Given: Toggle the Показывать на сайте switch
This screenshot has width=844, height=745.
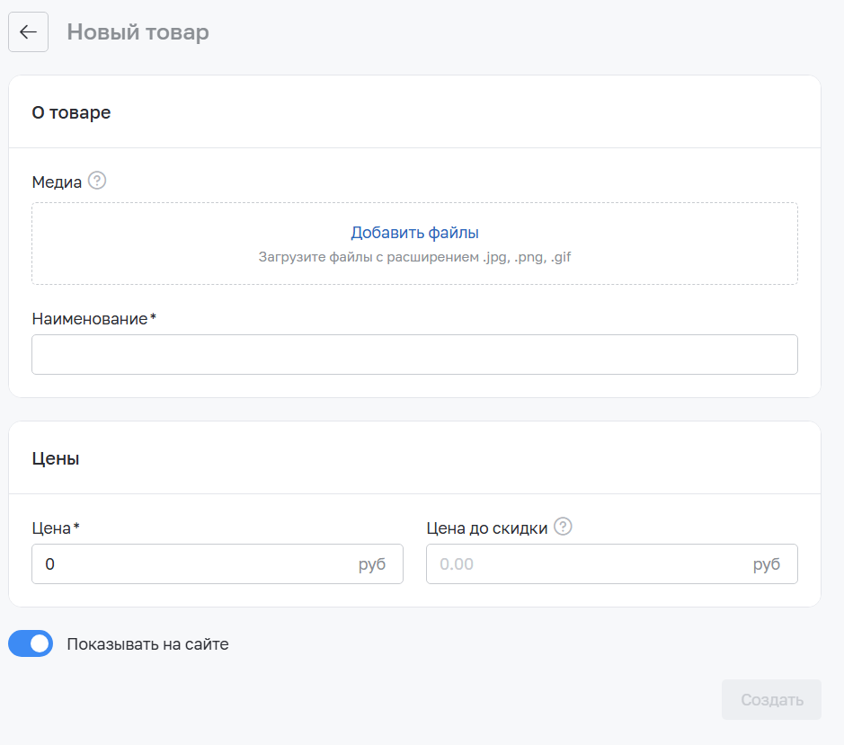Looking at the screenshot, I should 31,643.
